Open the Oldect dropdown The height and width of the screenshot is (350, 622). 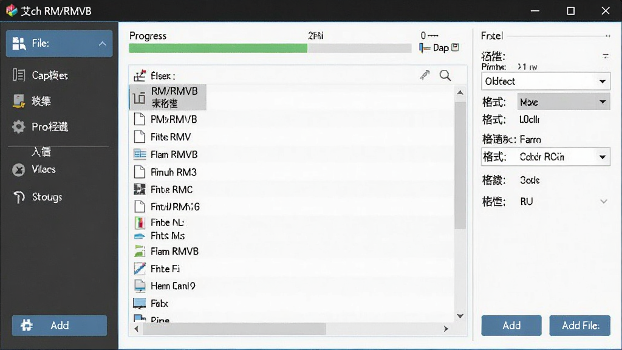545,81
